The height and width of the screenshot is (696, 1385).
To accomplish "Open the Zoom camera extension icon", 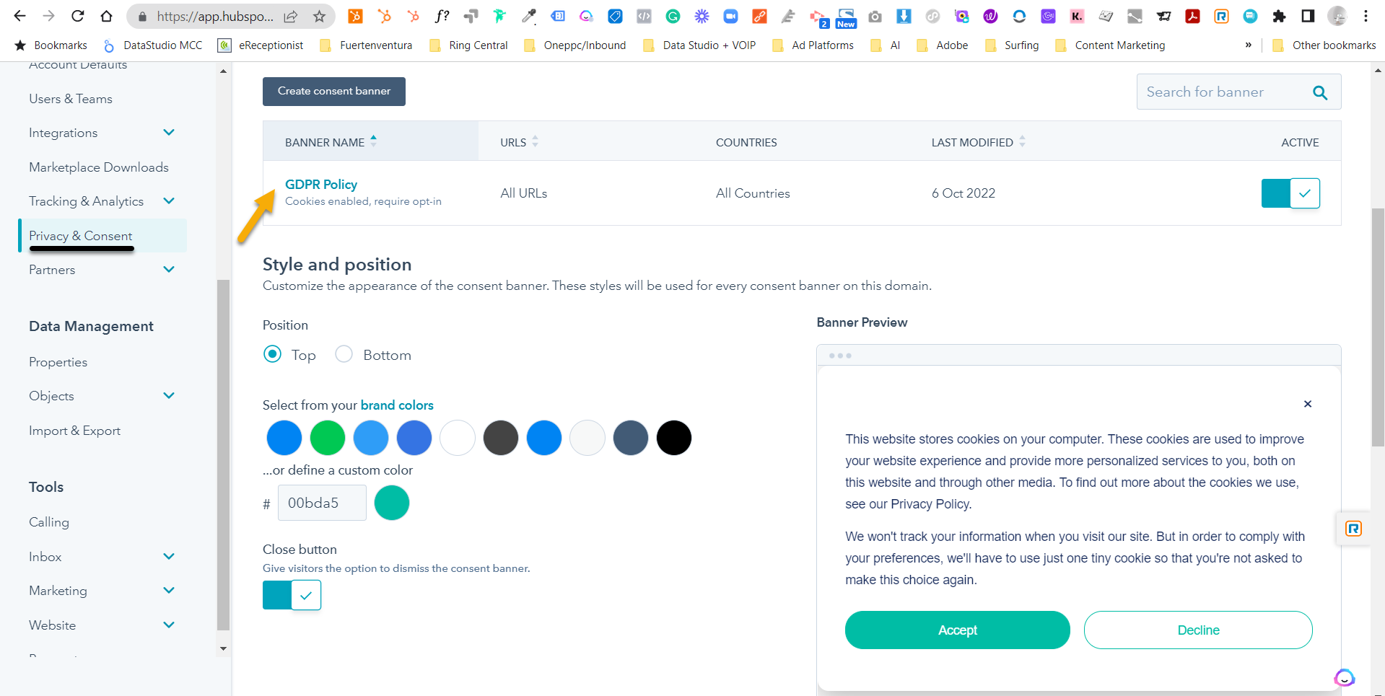I will [x=731, y=16].
